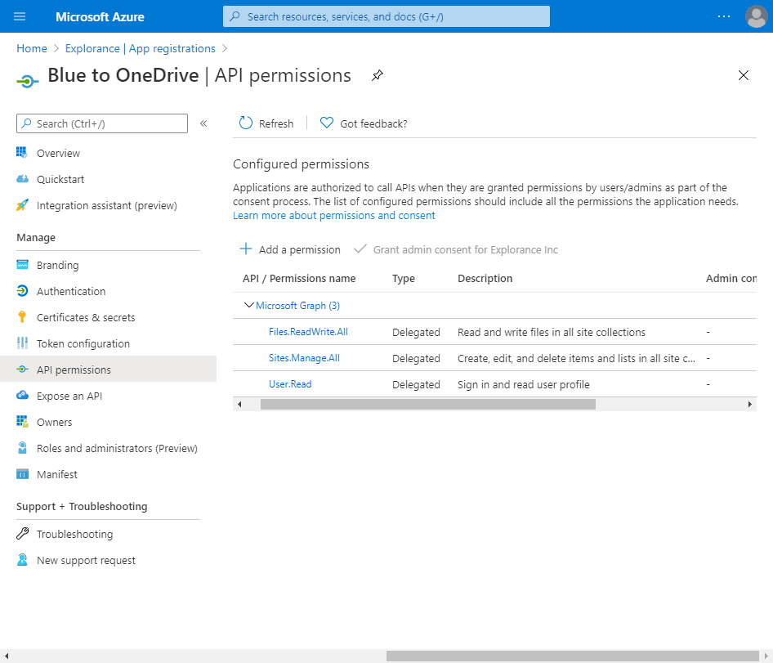Click the Got feedback heart icon
Screen dimensions: 773x663
point(326,123)
